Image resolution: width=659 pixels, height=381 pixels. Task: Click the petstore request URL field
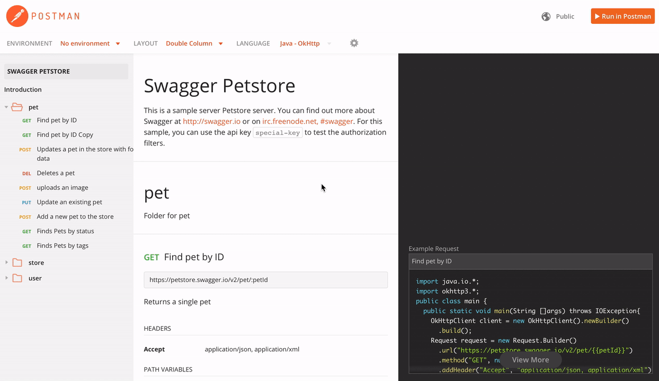tap(265, 280)
